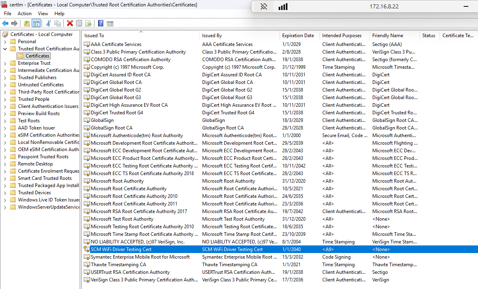This screenshot has width=478, height=289.
Task: Click certificate icon beside AAA Certificate Services
Action: pyautogui.click(x=87, y=44)
